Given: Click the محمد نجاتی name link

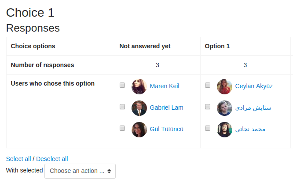Looking at the screenshot, I should click(250, 129).
